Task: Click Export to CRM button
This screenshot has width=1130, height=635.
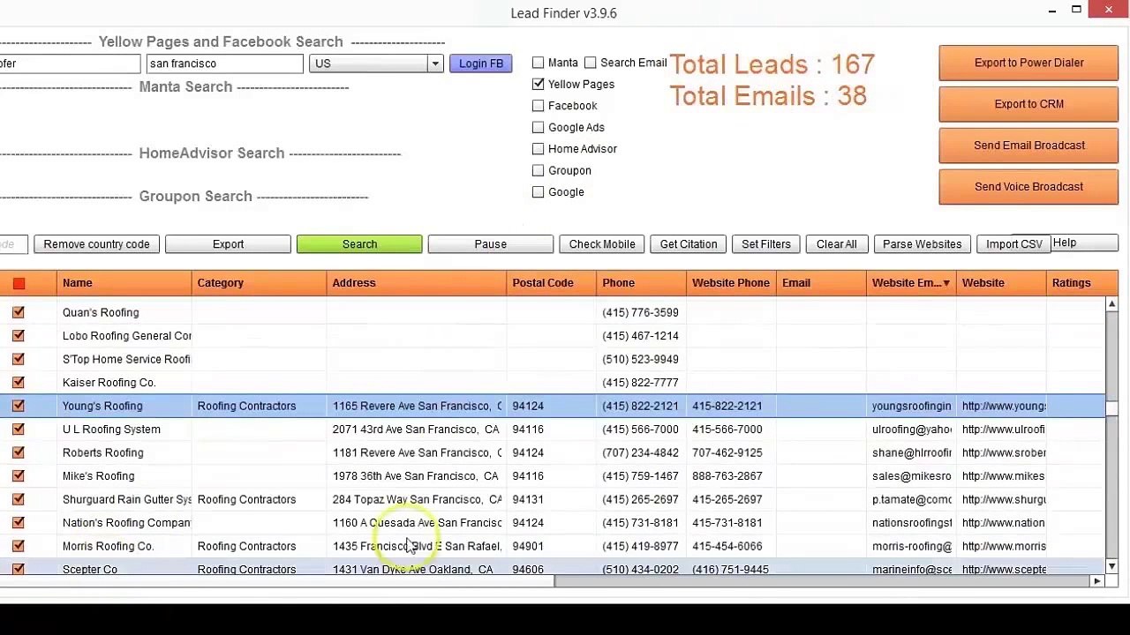Action: [x=1028, y=104]
